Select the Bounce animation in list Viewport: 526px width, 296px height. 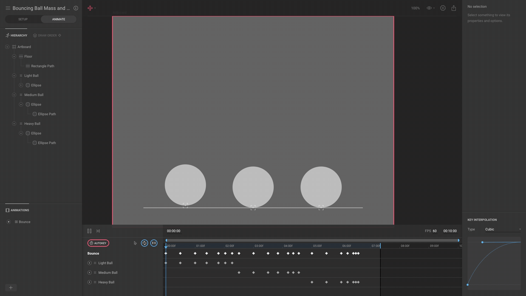click(x=25, y=222)
